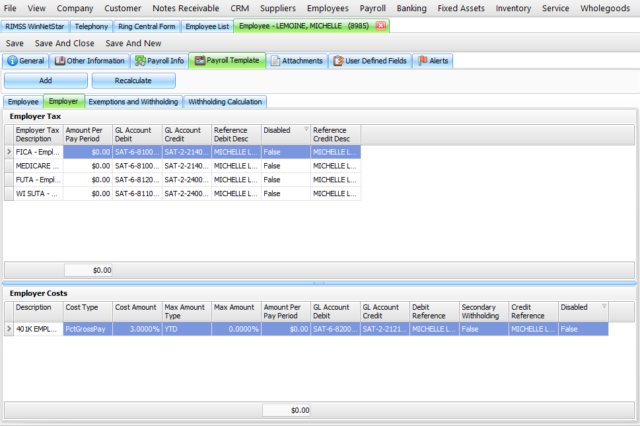Click the Add button
This screenshot has width=640, height=426.
[x=46, y=81]
